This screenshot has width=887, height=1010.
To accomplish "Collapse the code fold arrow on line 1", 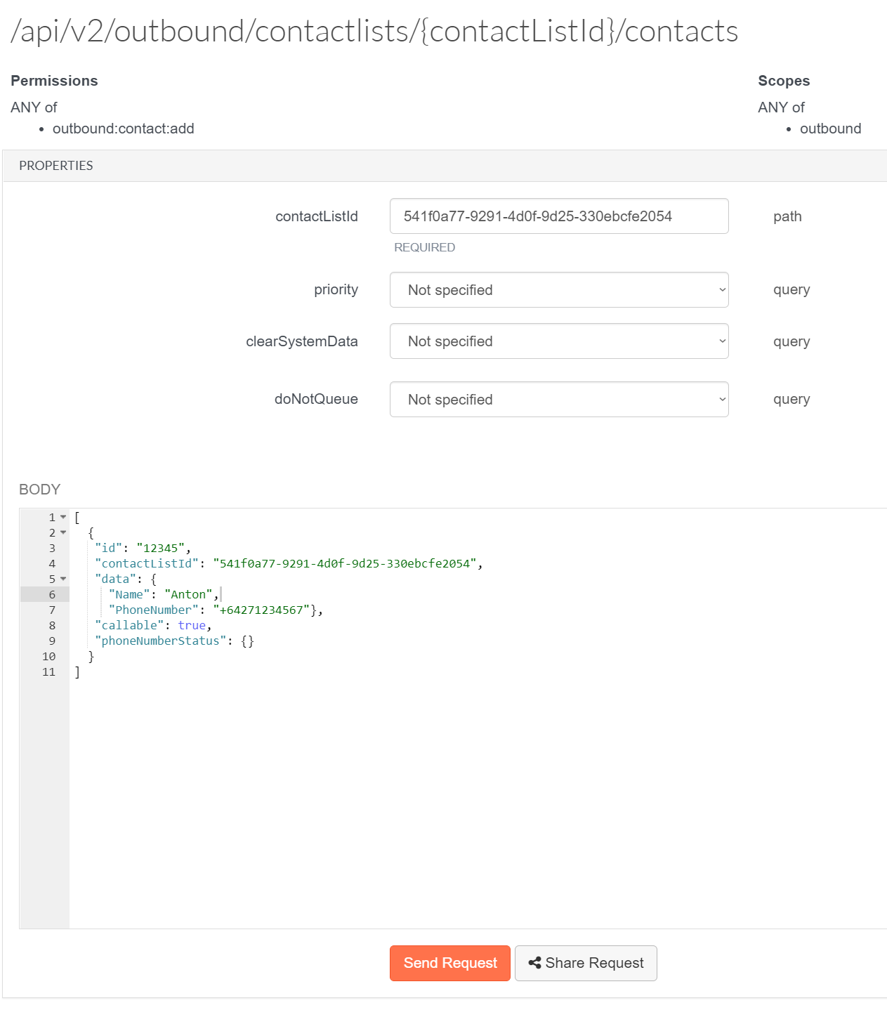I will 63,517.
